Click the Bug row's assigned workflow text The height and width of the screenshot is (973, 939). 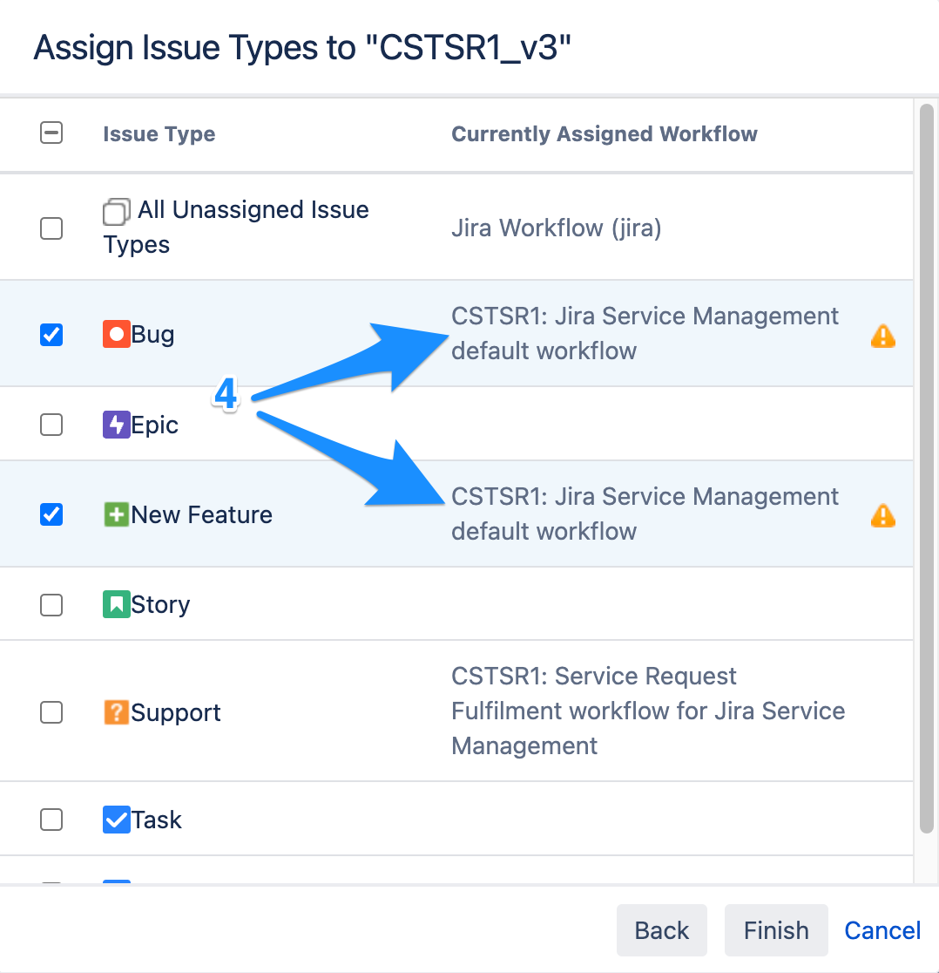coord(645,333)
